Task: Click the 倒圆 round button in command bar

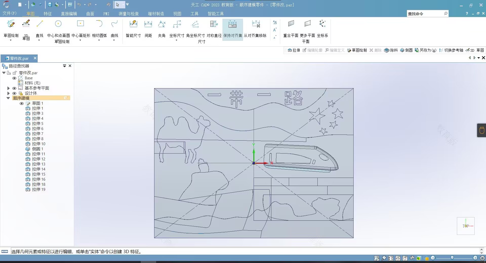Action: tap(406, 50)
